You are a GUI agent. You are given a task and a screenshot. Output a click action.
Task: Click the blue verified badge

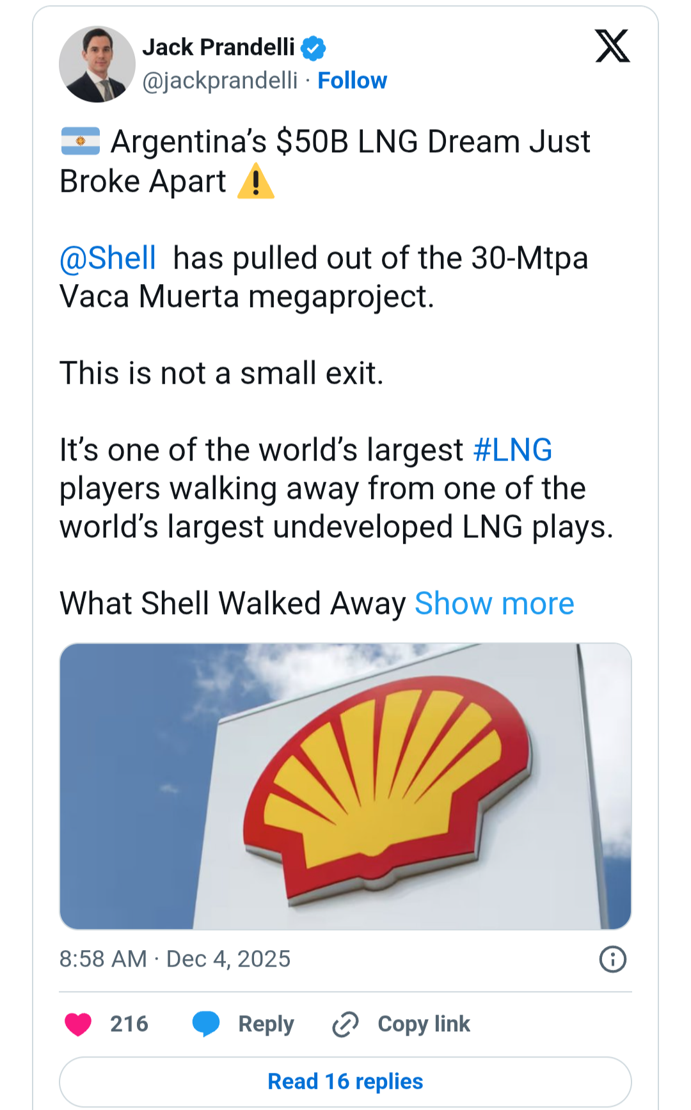pyautogui.click(x=314, y=48)
